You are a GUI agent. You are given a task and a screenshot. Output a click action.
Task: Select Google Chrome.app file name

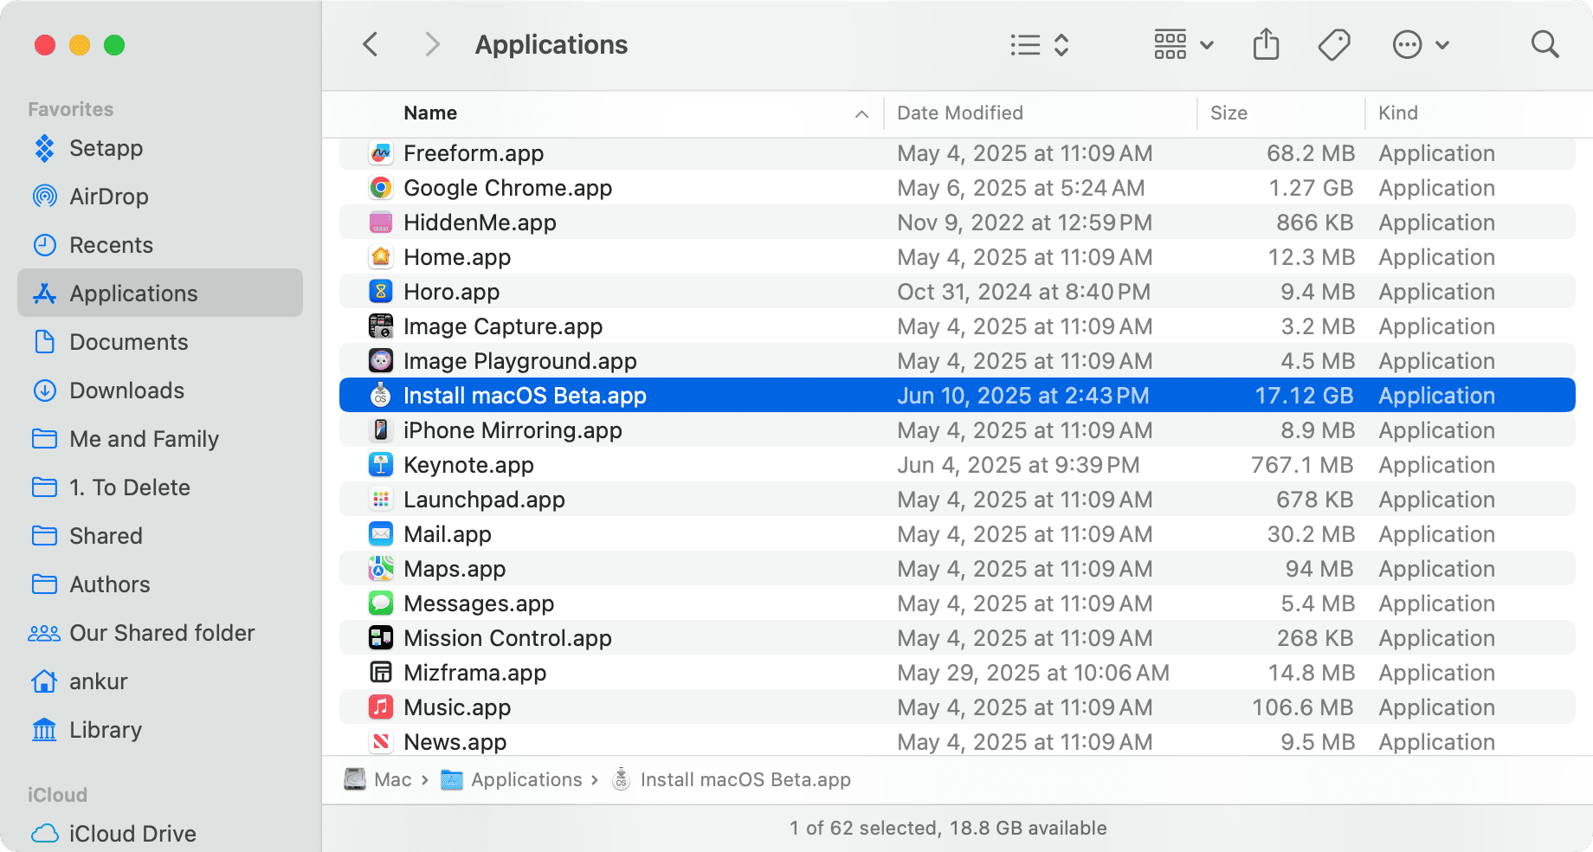click(507, 188)
